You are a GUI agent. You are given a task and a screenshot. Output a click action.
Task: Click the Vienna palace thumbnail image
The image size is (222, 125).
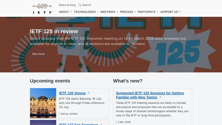[43, 103]
